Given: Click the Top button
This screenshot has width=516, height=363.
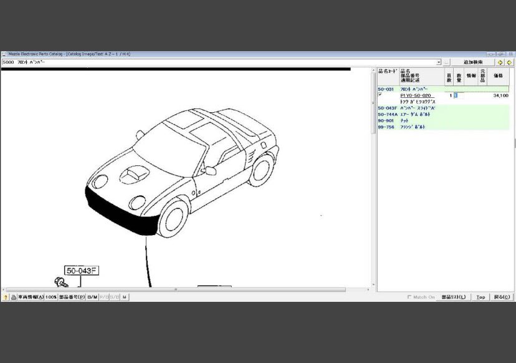Looking at the screenshot, I should pos(480,297).
